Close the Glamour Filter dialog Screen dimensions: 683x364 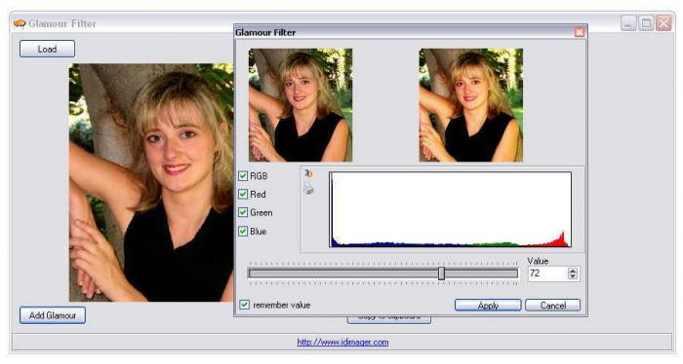(580, 32)
